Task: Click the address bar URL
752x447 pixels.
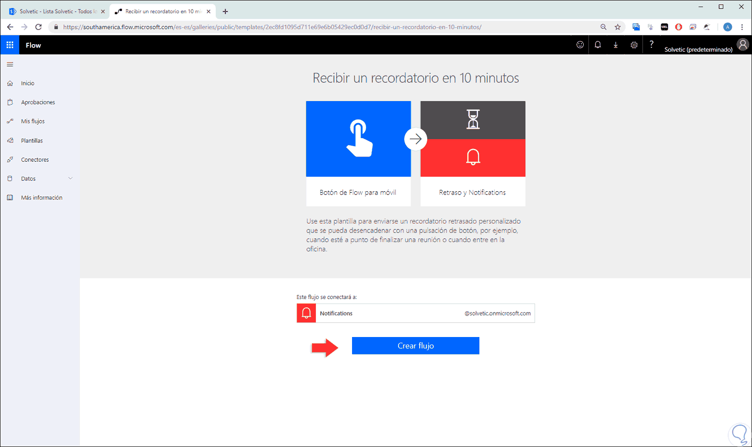Action: pyautogui.click(x=272, y=27)
